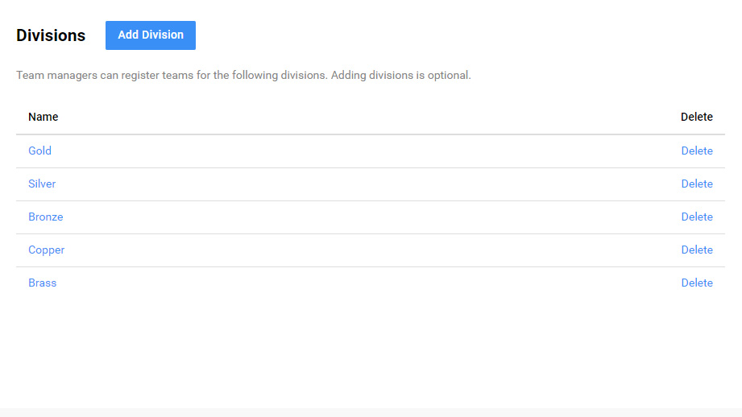Image resolution: width=742 pixels, height=417 pixels.
Task: Open the Silver division link
Action: [x=42, y=184]
